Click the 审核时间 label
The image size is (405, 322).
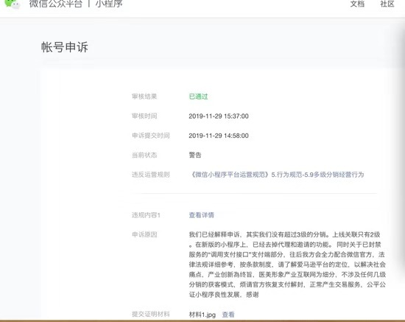click(x=144, y=116)
